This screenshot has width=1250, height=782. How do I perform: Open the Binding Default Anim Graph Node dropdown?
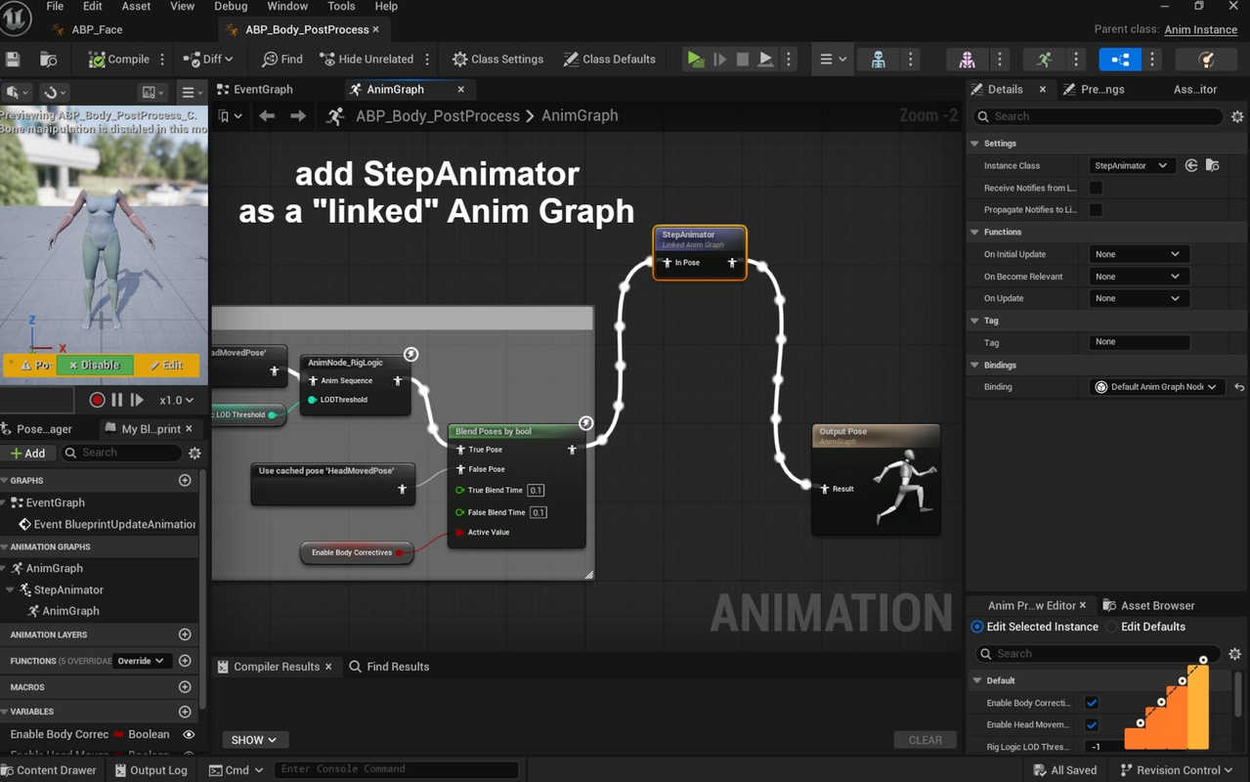pos(1157,387)
